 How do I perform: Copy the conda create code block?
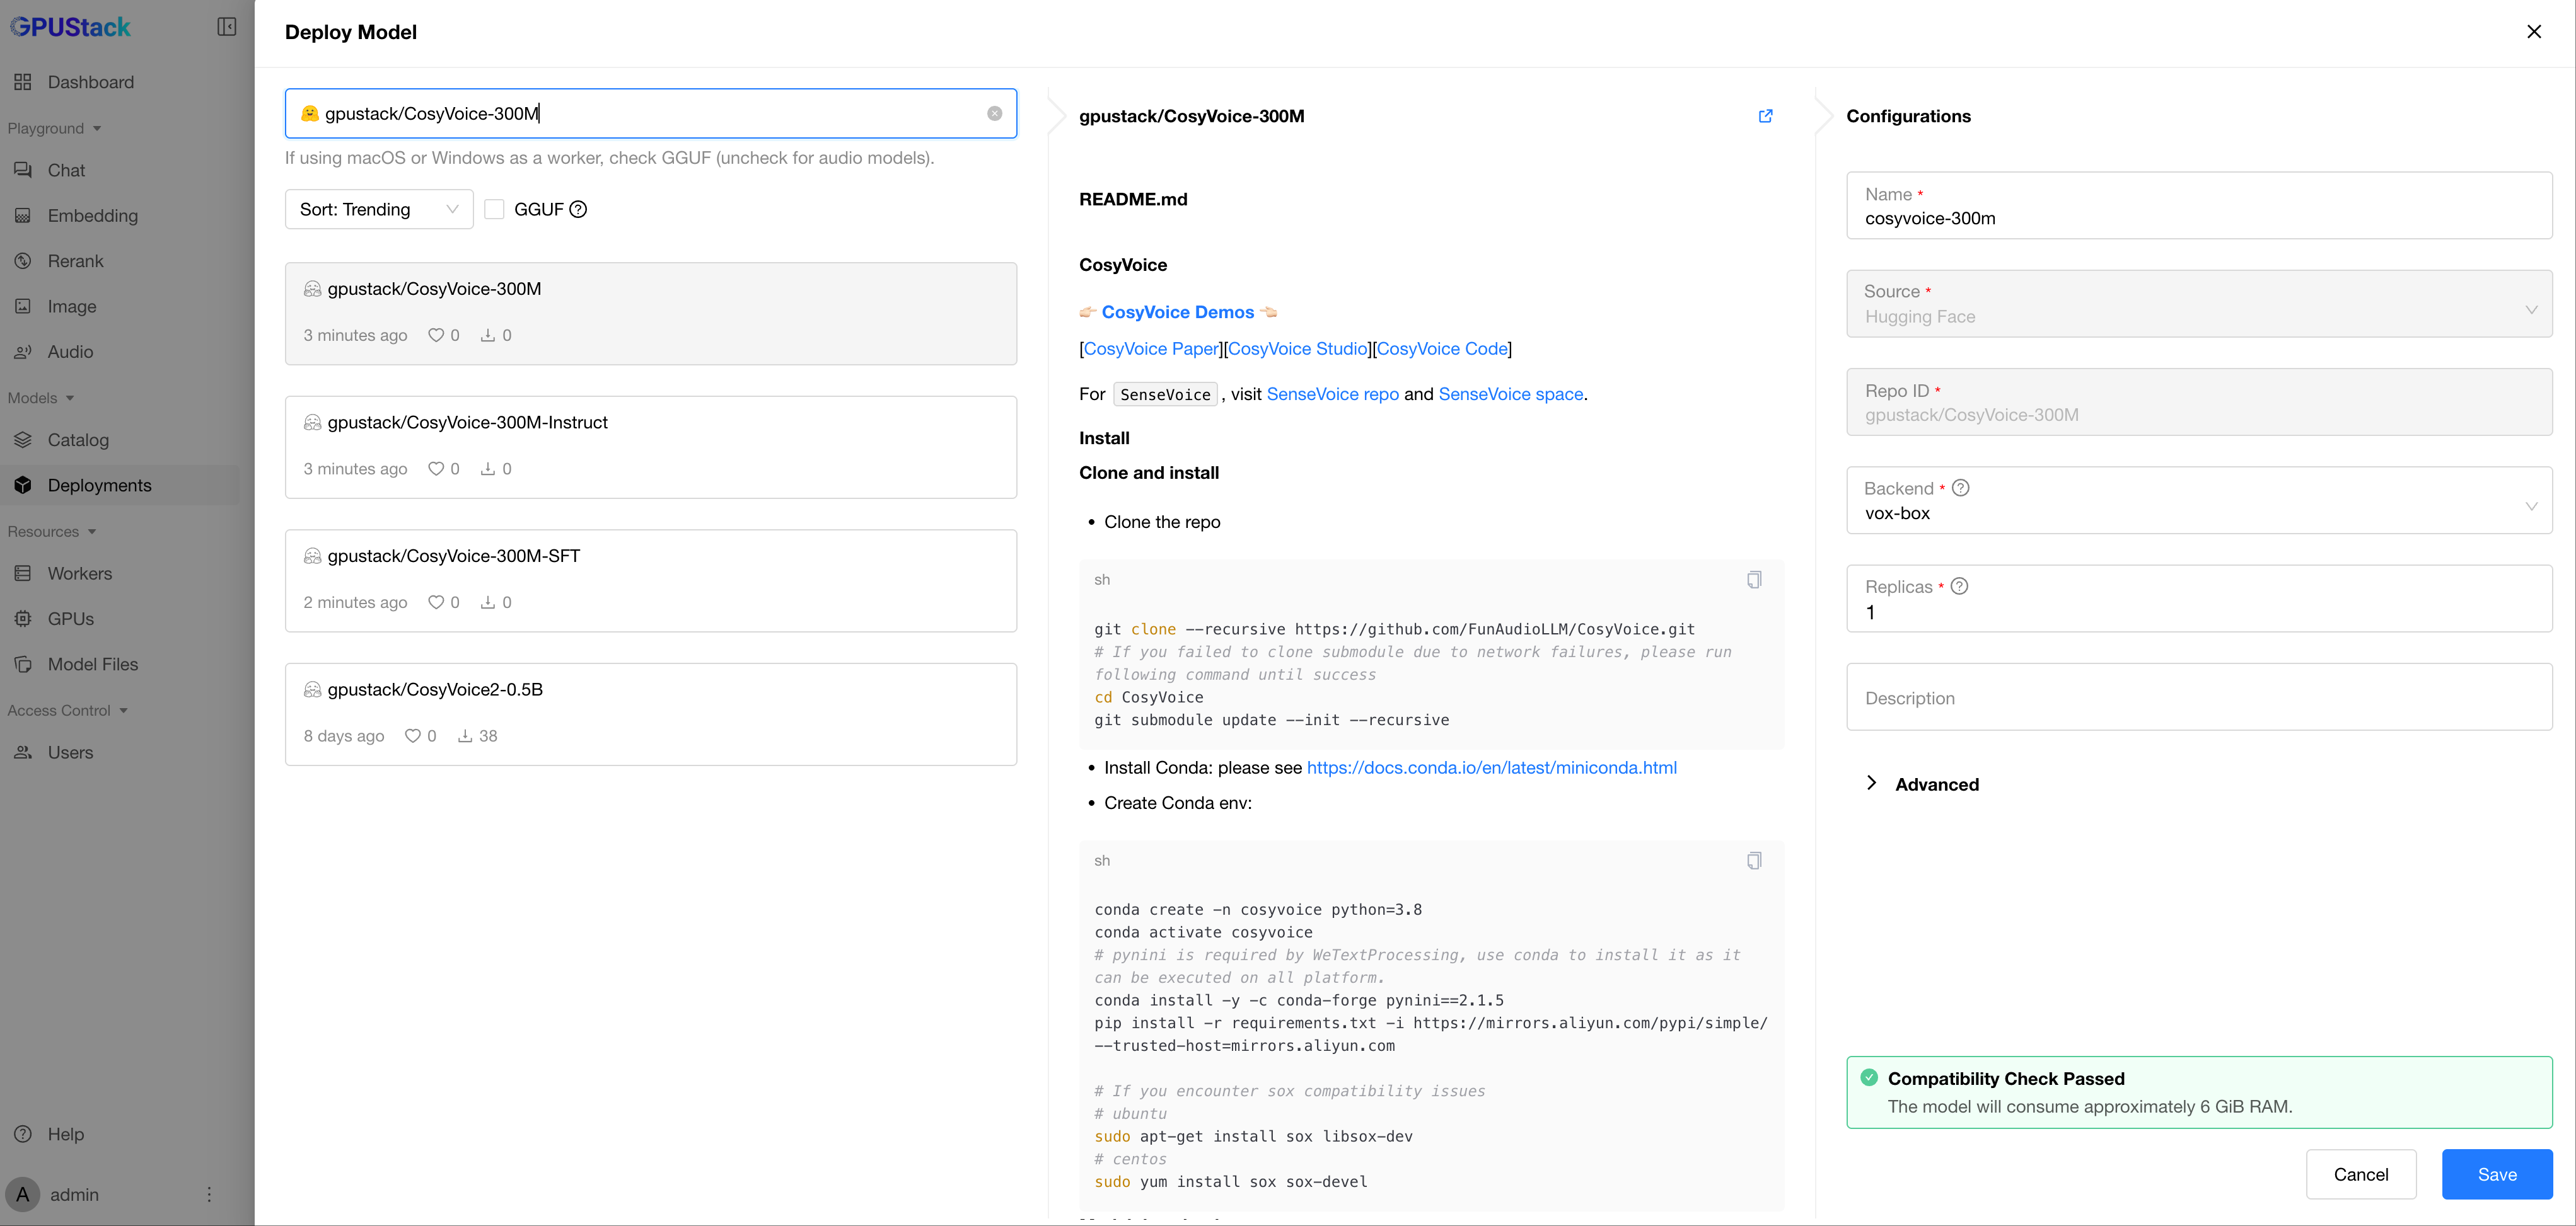pyautogui.click(x=1754, y=861)
